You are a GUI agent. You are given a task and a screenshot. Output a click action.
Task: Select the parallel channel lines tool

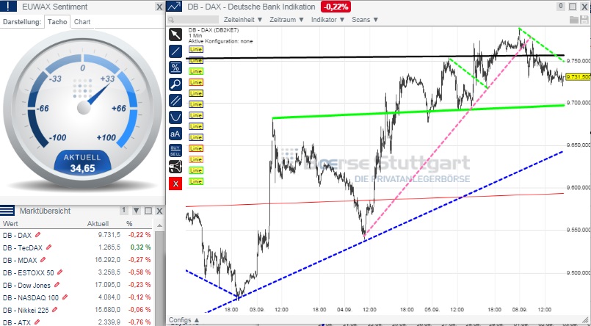(x=175, y=101)
